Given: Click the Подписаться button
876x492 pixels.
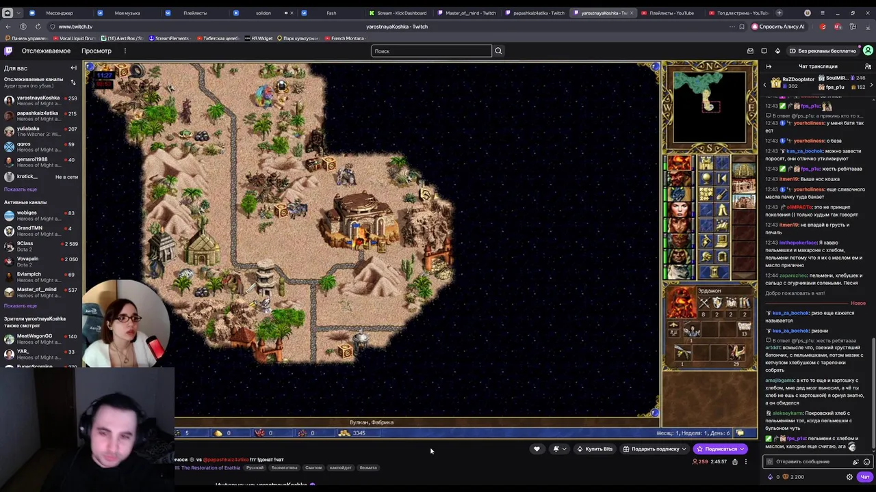Looking at the screenshot, I should click(x=720, y=449).
